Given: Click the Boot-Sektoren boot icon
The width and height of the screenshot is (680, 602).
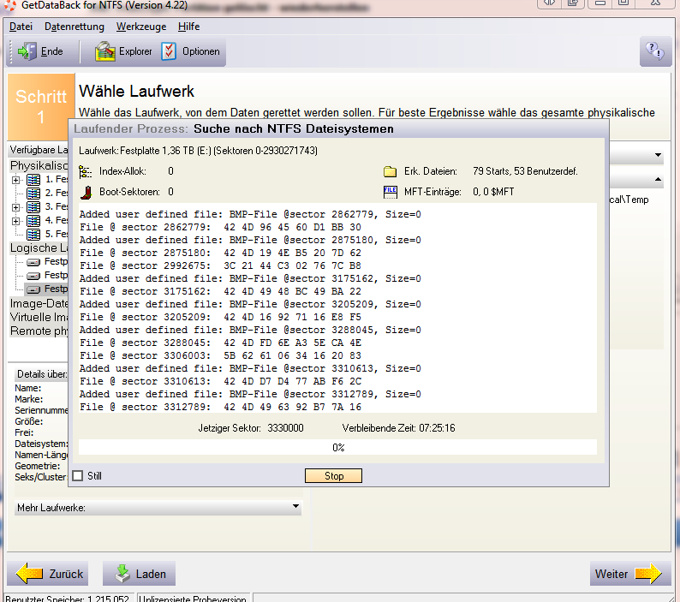Looking at the screenshot, I should (x=86, y=192).
